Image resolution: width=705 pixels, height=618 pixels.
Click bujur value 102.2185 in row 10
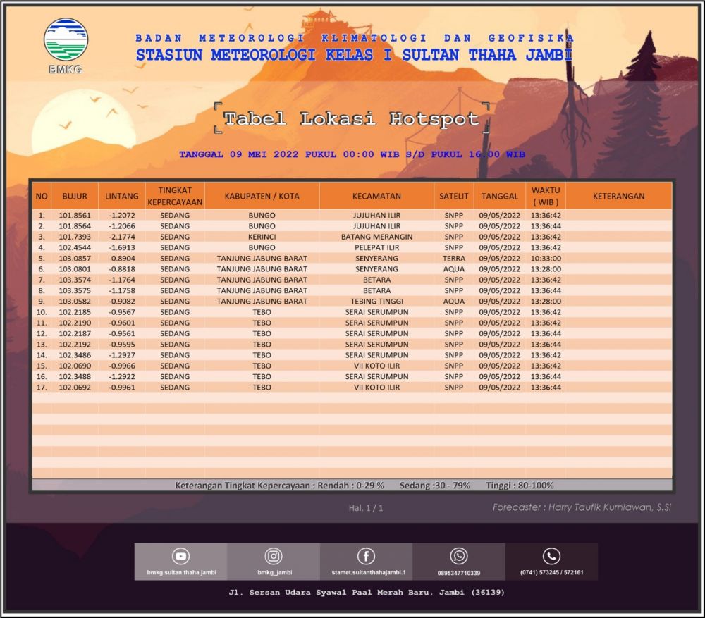tap(75, 312)
